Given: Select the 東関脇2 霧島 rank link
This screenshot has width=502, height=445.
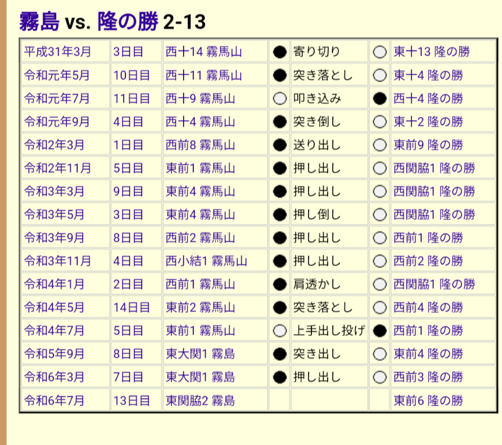Looking at the screenshot, I should [200, 400].
